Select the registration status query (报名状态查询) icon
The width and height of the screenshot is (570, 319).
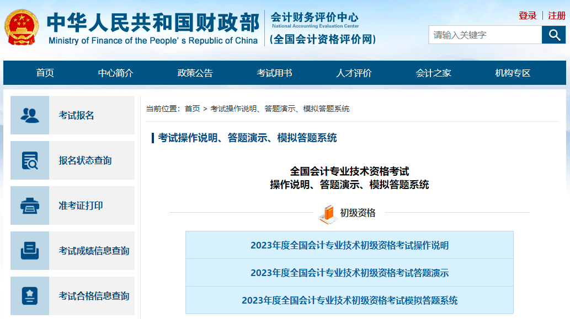pyautogui.click(x=30, y=160)
